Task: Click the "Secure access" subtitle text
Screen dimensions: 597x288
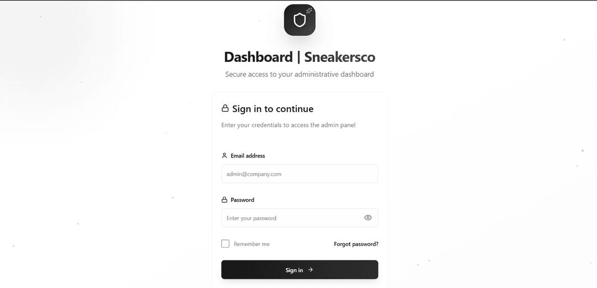Action: coord(300,74)
